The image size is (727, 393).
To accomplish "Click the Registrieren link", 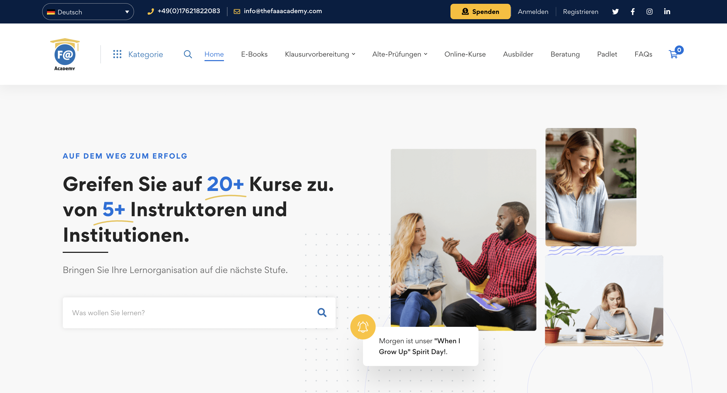I will tap(580, 12).
